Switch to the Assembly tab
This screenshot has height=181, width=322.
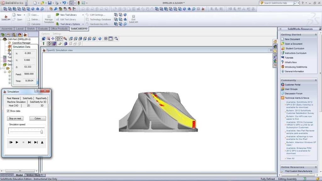pyautogui.click(x=7, y=29)
